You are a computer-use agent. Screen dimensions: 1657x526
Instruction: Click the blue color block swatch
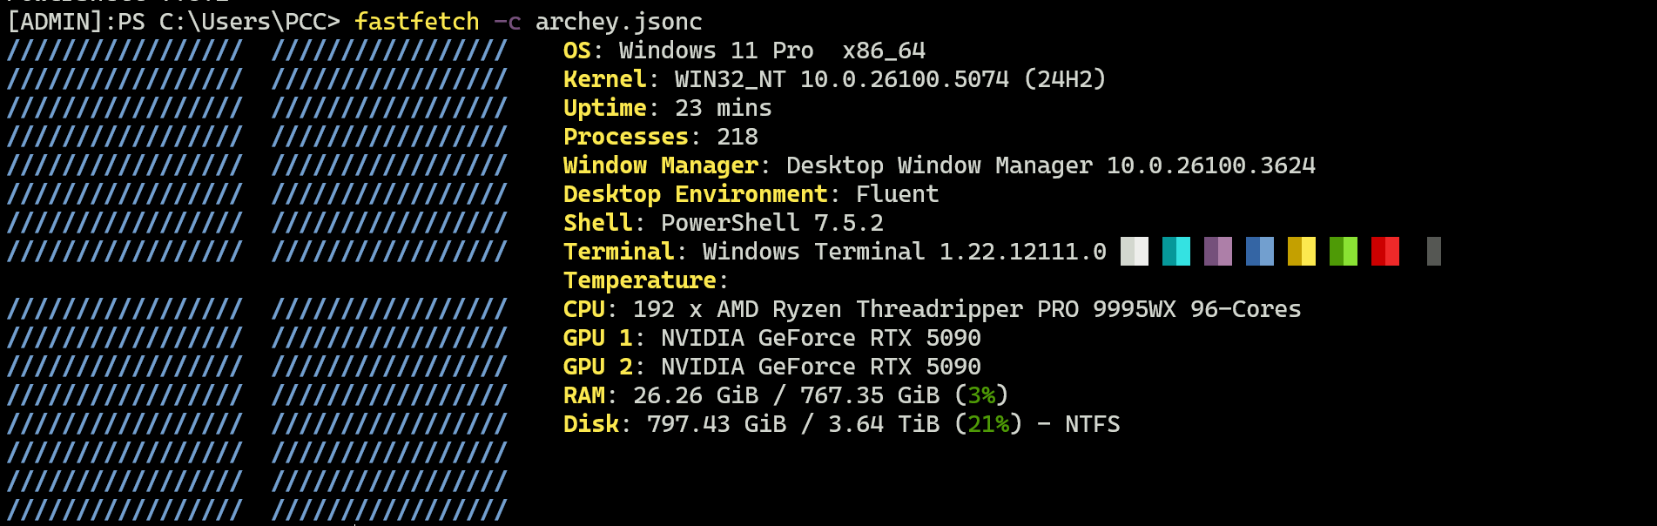pyautogui.click(x=1259, y=252)
